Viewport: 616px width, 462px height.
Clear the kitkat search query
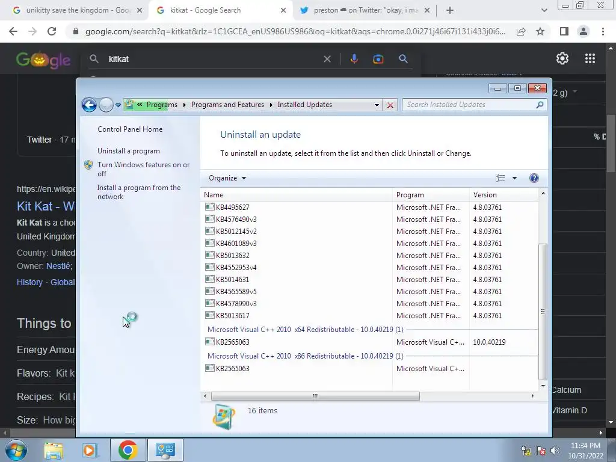(327, 59)
